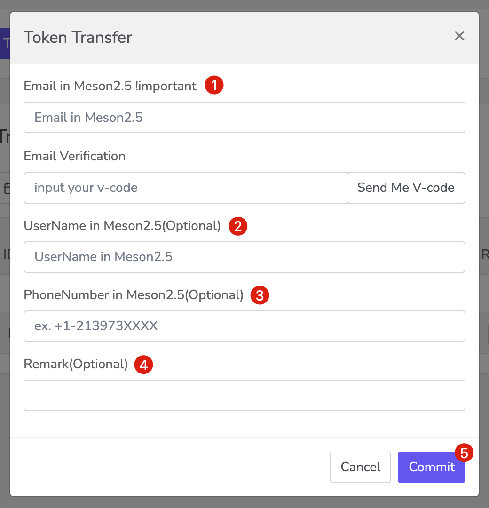Image resolution: width=489 pixels, height=508 pixels.
Task: Cancel the token transfer
Action: 360,467
